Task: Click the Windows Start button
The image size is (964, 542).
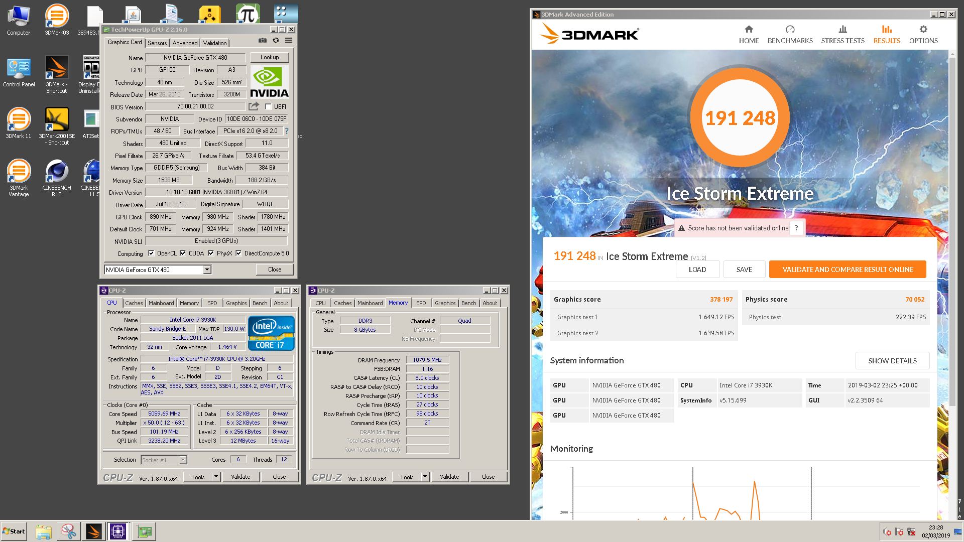Action: coord(14,531)
